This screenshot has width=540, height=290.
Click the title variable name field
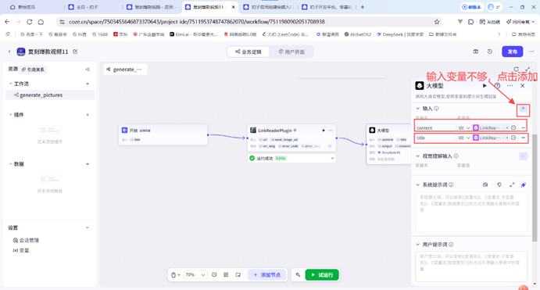tap(435, 138)
